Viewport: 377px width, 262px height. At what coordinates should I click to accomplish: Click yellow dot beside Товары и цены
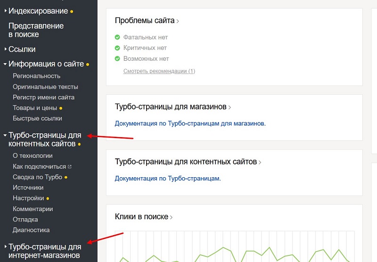click(x=61, y=108)
